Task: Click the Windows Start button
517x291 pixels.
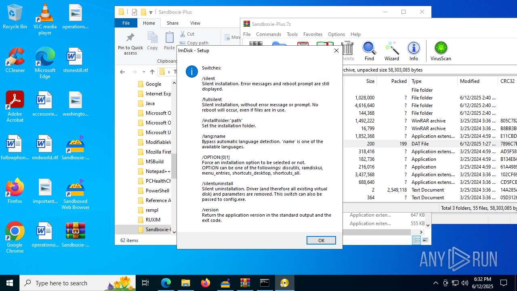Action: (10, 283)
